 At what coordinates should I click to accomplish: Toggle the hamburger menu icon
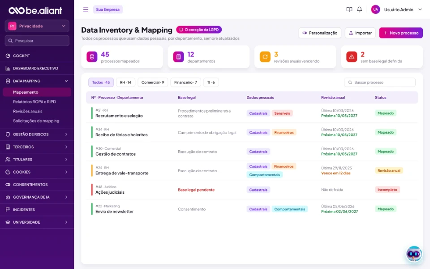click(86, 9)
